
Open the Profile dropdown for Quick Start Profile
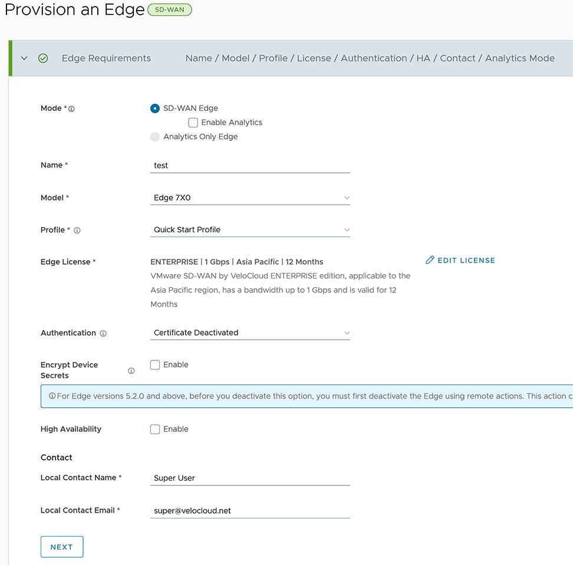[250, 229]
